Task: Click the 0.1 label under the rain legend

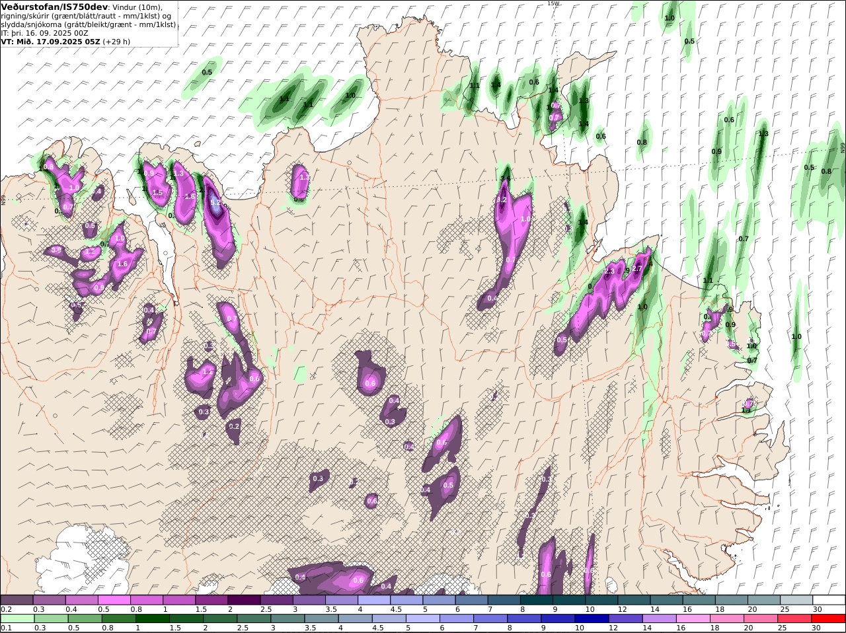Action: click(x=6, y=628)
